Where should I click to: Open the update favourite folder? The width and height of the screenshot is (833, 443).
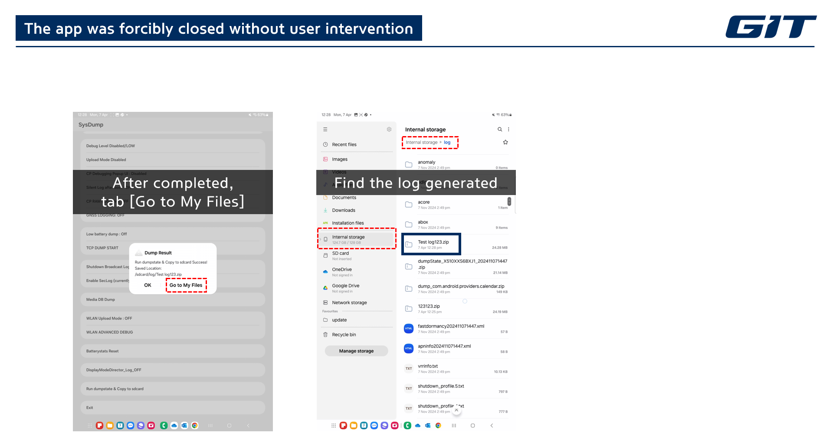coord(357,320)
